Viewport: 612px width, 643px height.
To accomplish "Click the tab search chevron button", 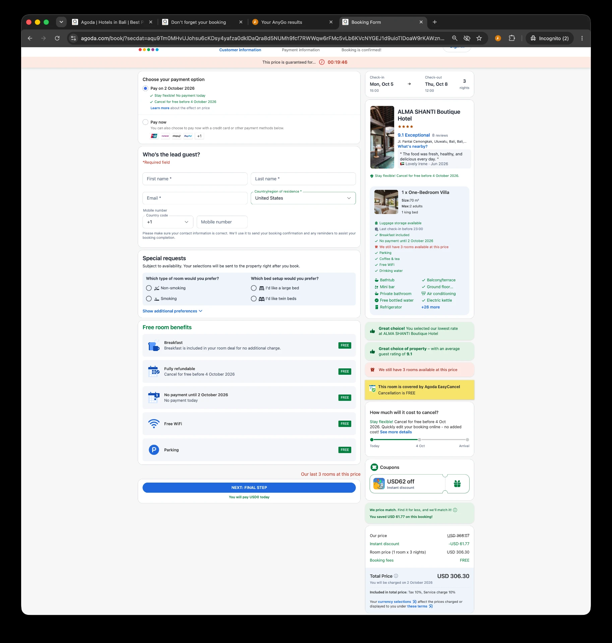I will coord(61,22).
